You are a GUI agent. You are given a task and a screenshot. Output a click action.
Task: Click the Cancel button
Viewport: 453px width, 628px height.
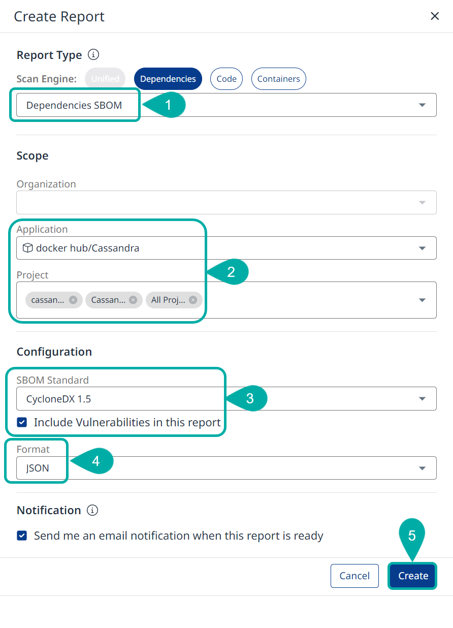coord(354,576)
